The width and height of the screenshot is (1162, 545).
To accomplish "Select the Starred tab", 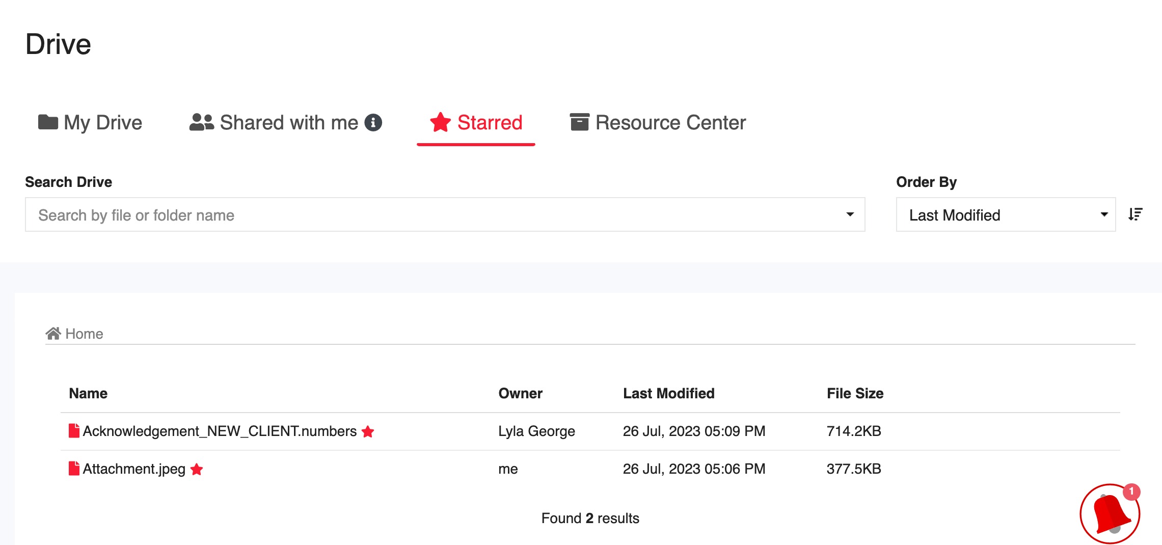I will 476,123.
